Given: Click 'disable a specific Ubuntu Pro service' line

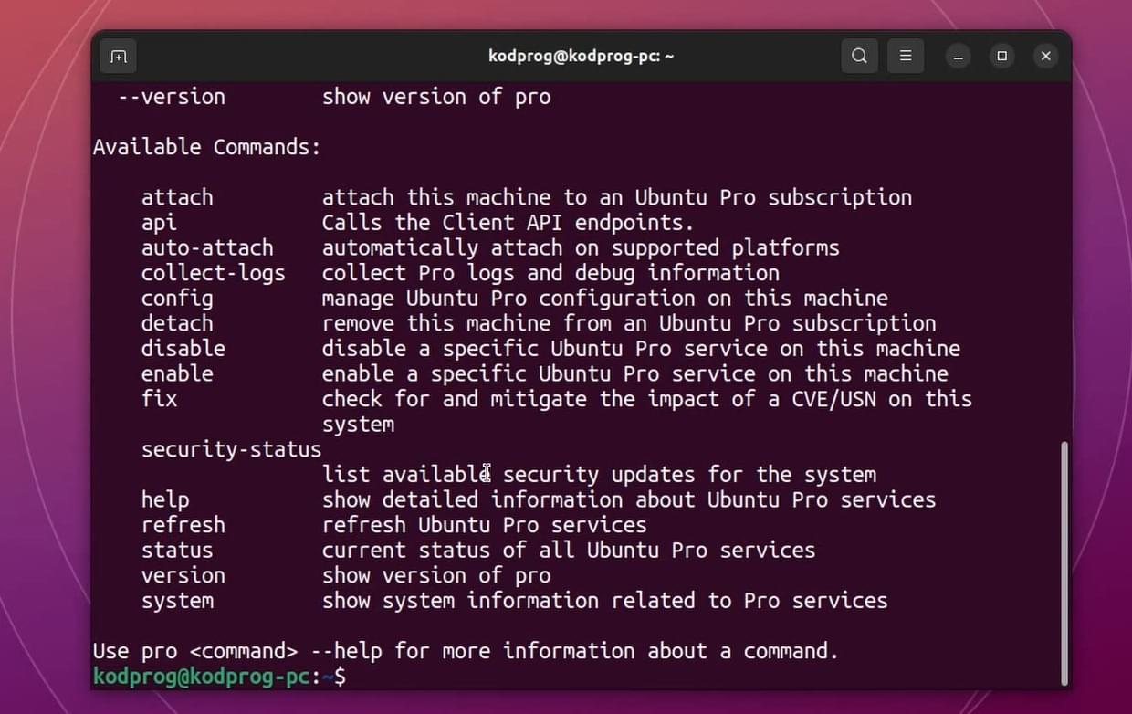Looking at the screenshot, I should click(x=641, y=349).
